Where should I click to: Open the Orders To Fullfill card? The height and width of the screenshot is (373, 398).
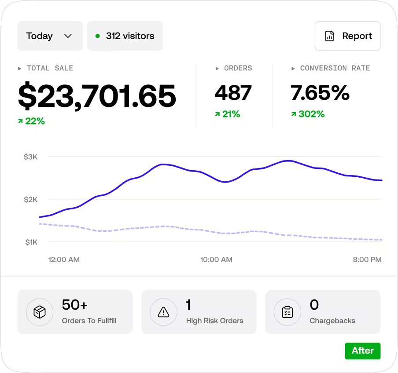75,312
